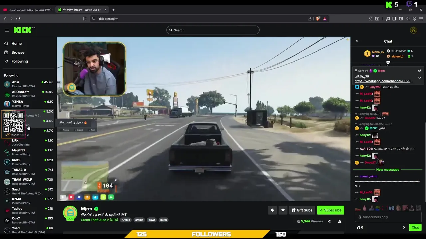Toggle stream notifications bell

pyautogui.click(x=272, y=210)
